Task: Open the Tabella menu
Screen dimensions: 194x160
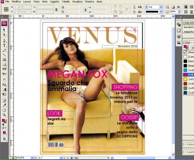Action: (x=66, y=2)
